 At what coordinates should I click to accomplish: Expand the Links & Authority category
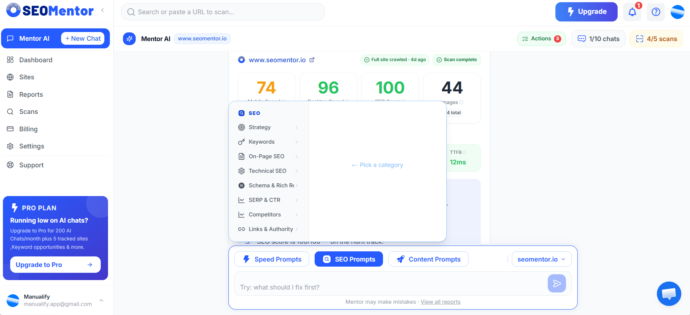268,229
